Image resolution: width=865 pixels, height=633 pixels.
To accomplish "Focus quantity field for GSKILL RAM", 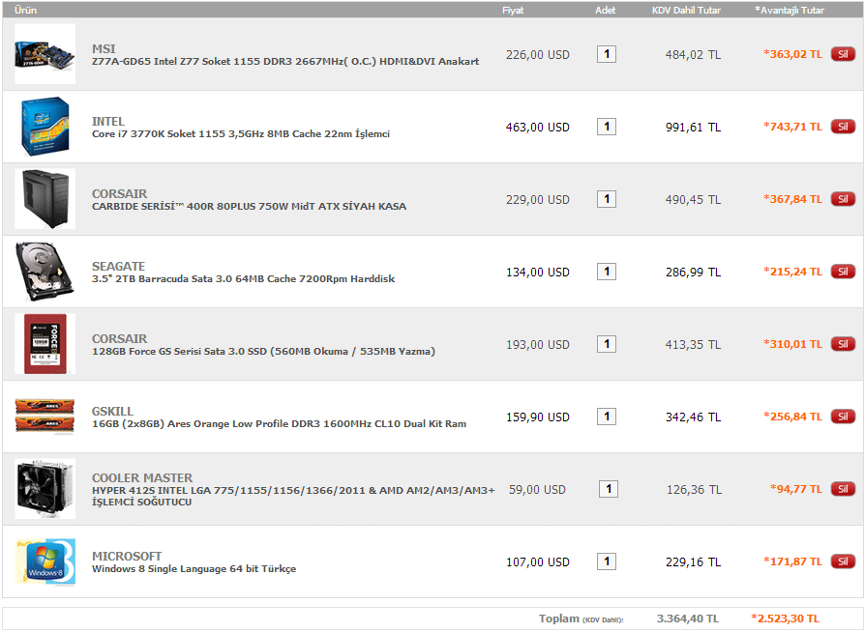I will (x=607, y=417).
